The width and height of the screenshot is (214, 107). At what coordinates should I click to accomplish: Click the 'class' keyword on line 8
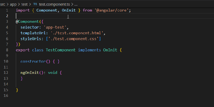pos(38,50)
